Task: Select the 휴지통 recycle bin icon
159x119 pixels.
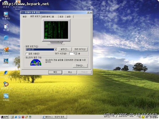Action: (6, 27)
